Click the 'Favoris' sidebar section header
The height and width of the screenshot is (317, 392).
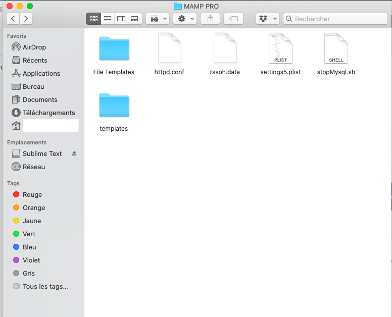point(17,36)
